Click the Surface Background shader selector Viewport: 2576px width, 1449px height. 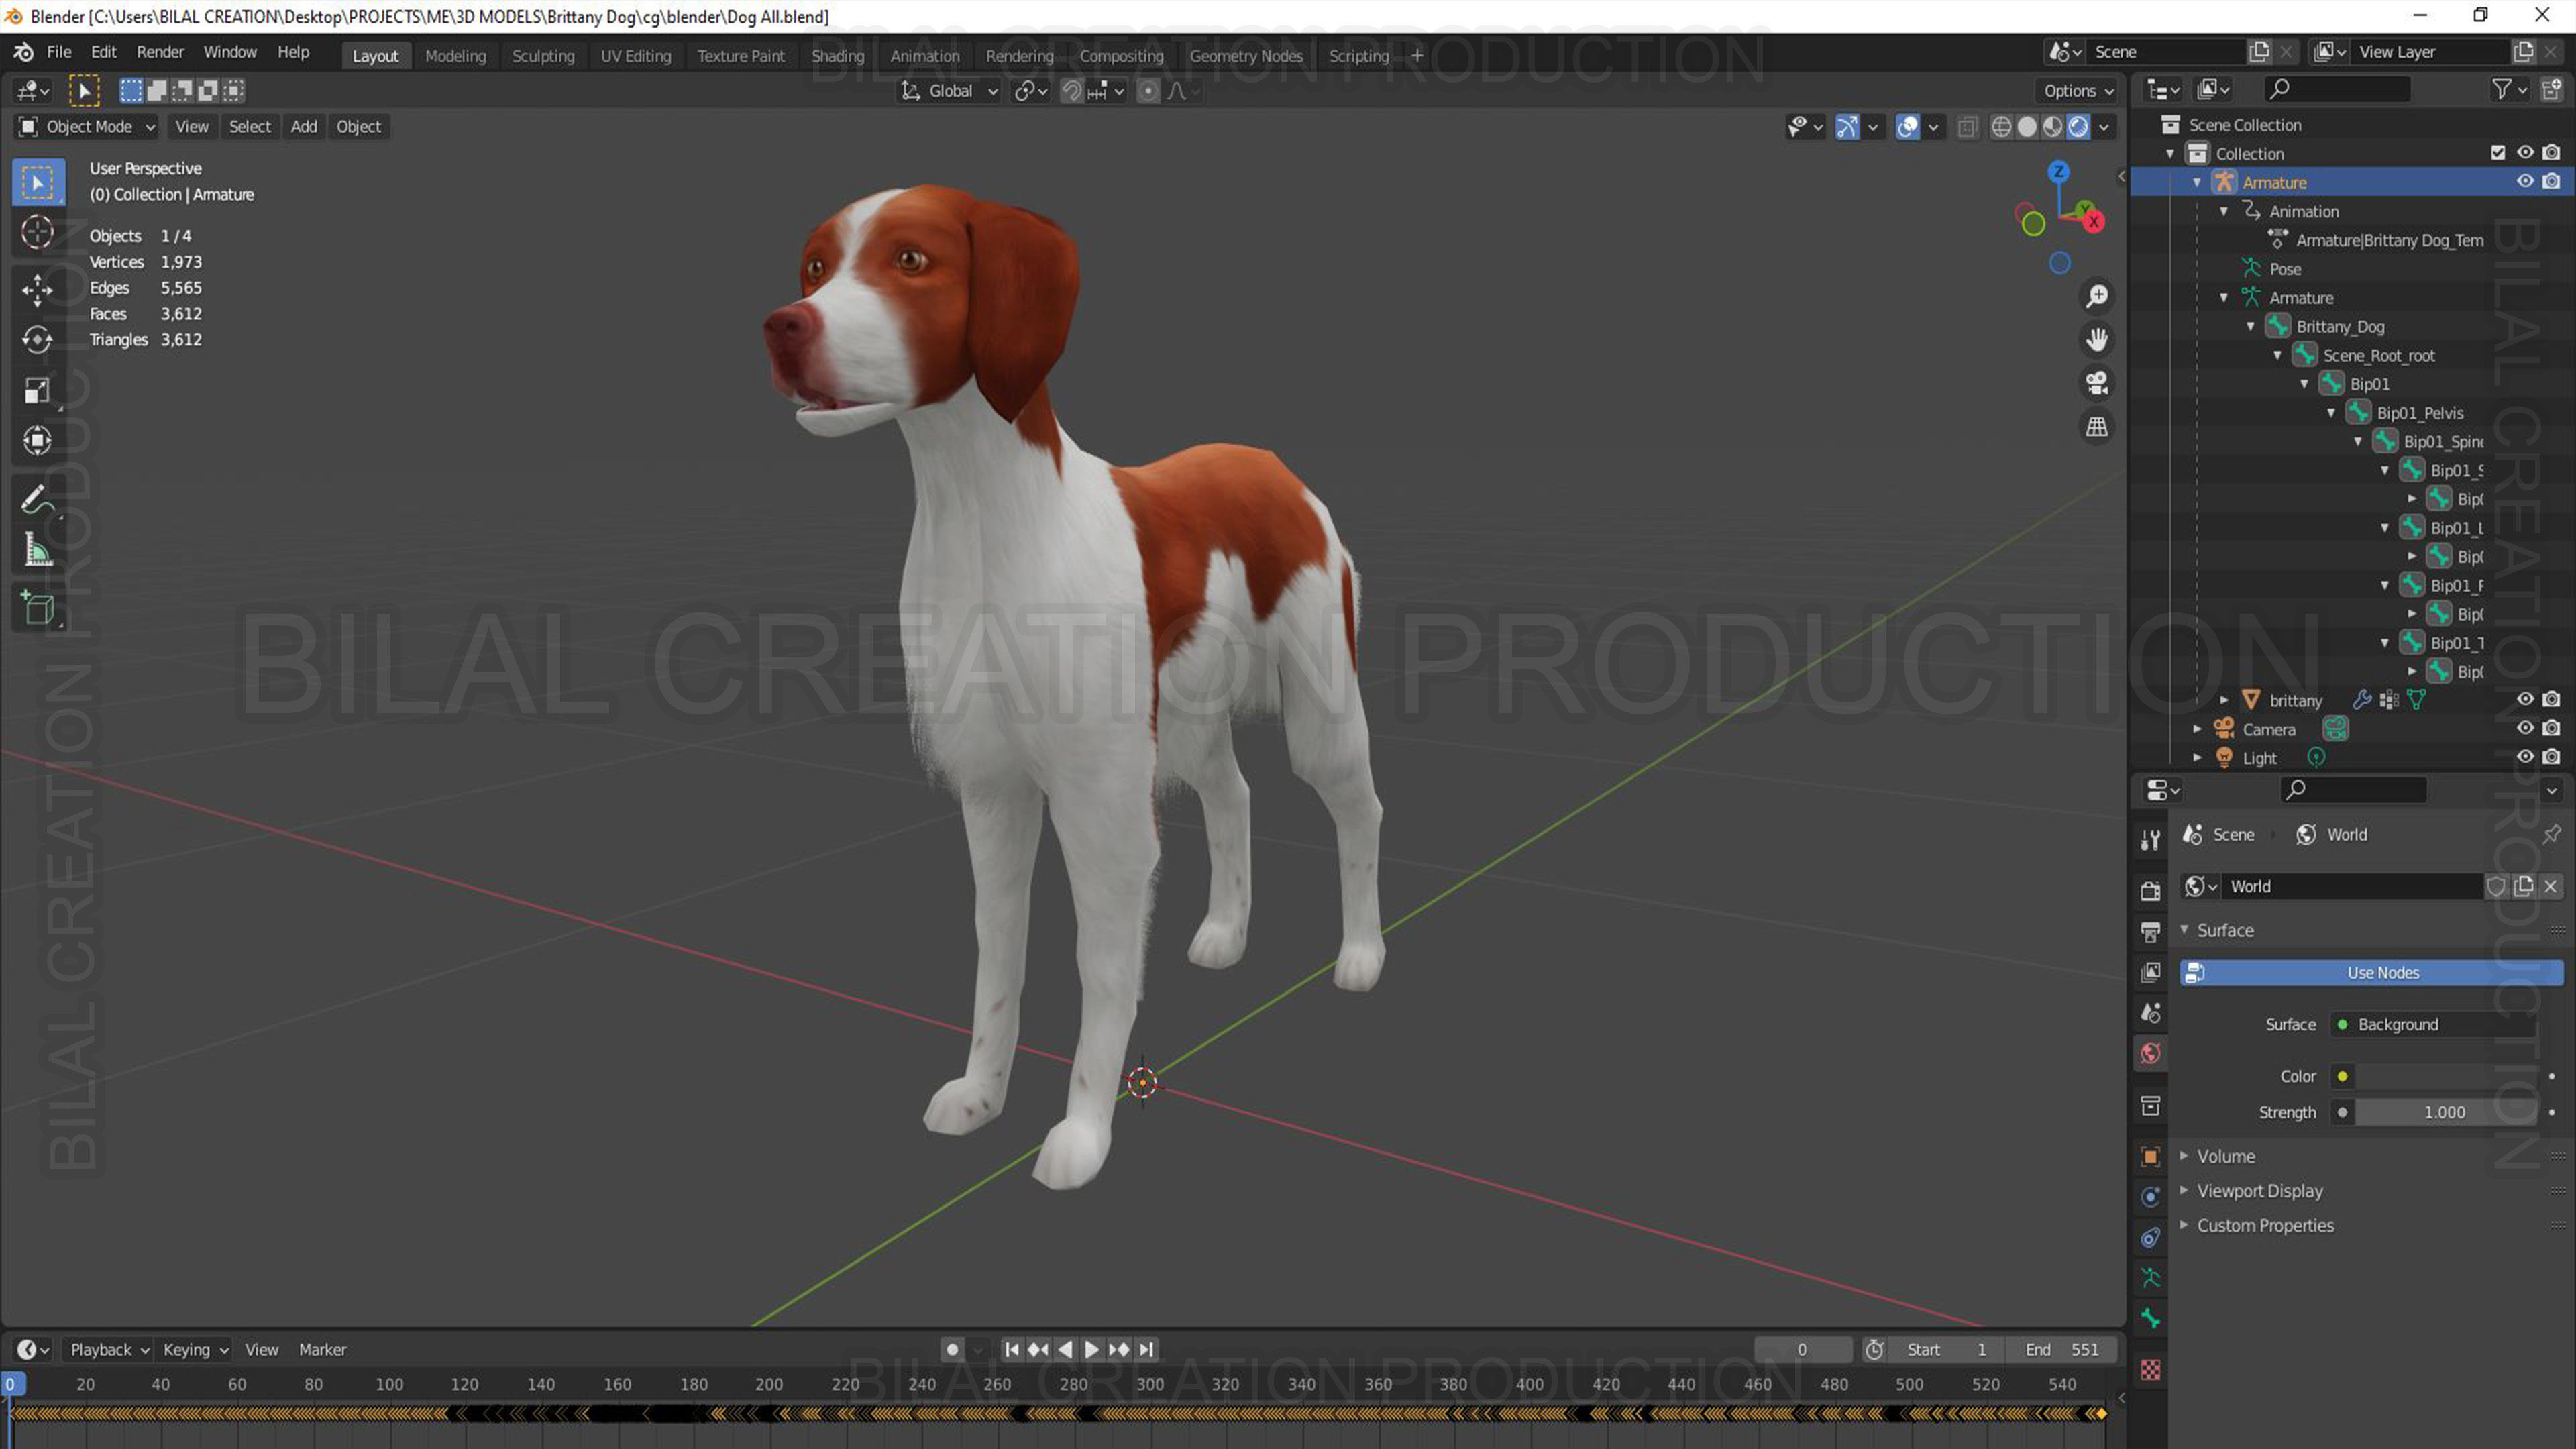pos(2432,1025)
